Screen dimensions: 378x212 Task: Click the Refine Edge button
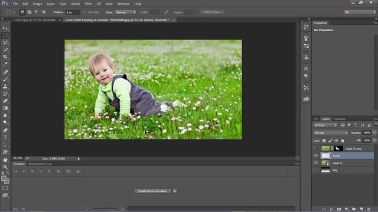tap(212, 12)
